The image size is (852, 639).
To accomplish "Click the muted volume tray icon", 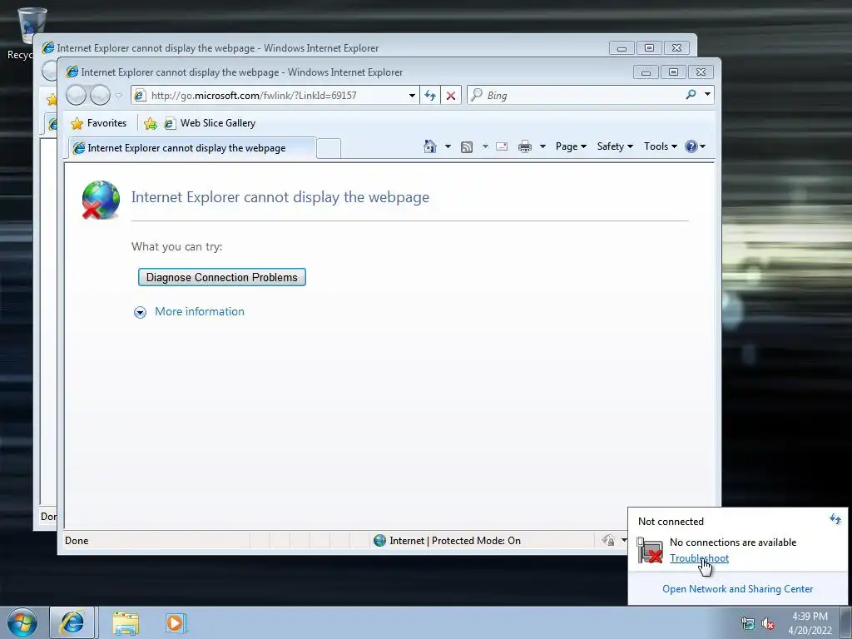I will [x=768, y=624].
